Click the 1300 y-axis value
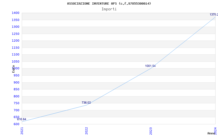The width and height of the screenshot is (218, 136). point(16,27)
